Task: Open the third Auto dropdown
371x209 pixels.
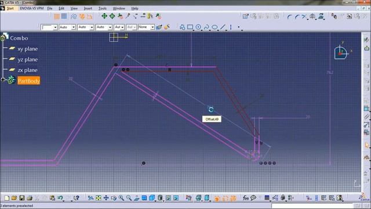Action: point(104,27)
